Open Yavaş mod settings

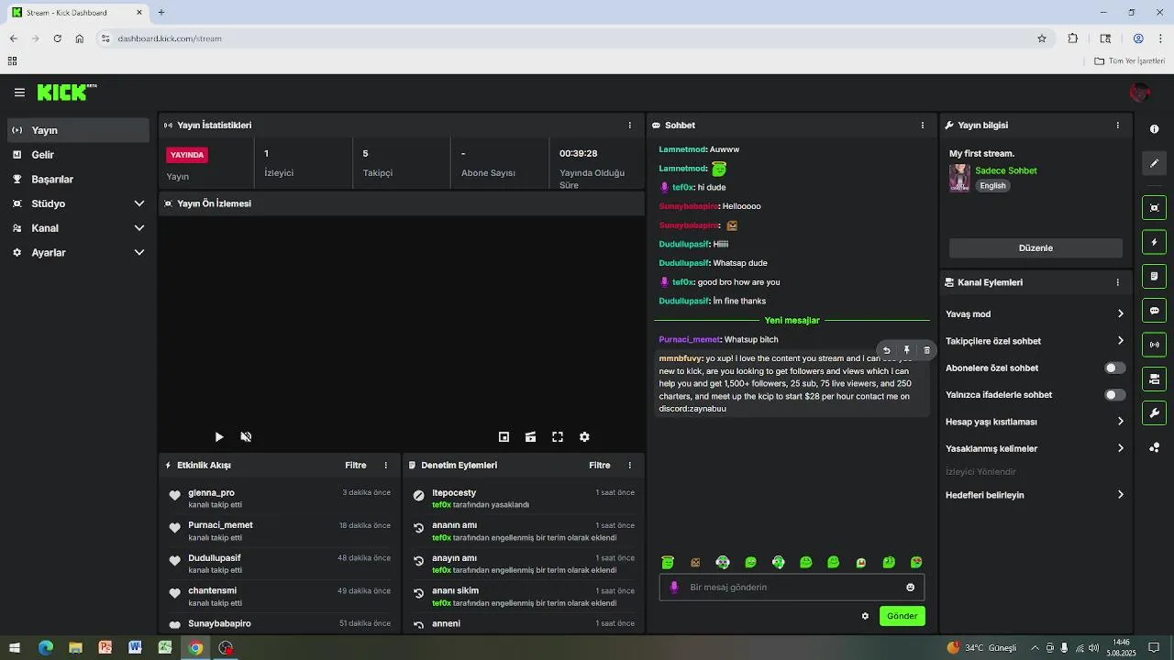1035,314
